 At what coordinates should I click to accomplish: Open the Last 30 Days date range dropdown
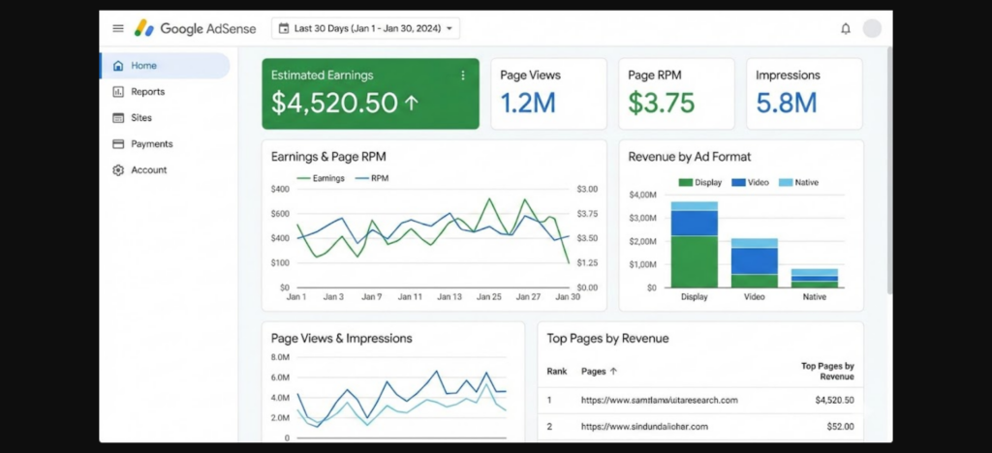click(x=365, y=28)
